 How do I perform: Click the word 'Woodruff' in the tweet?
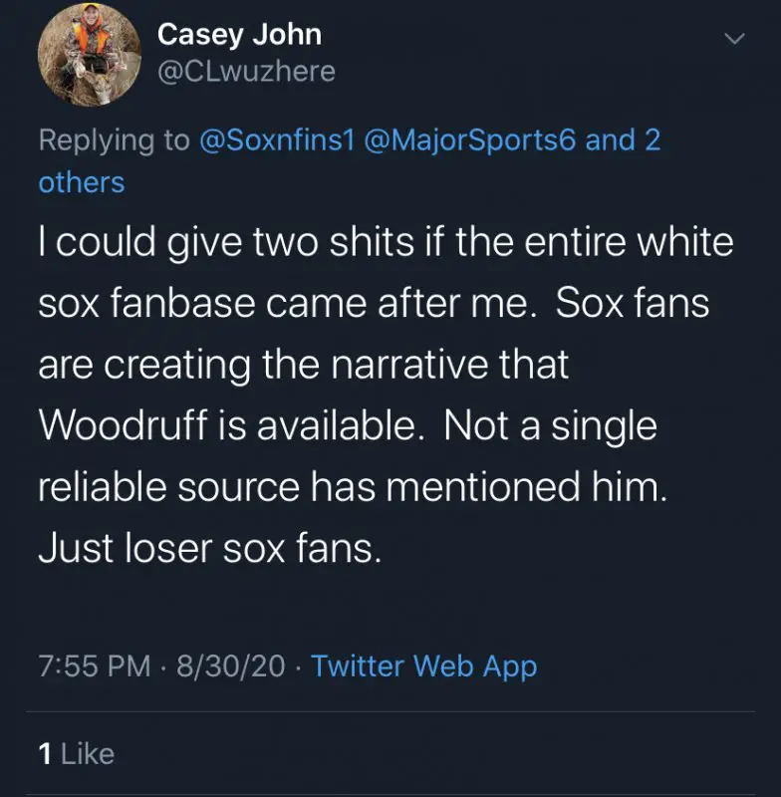coord(125,426)
